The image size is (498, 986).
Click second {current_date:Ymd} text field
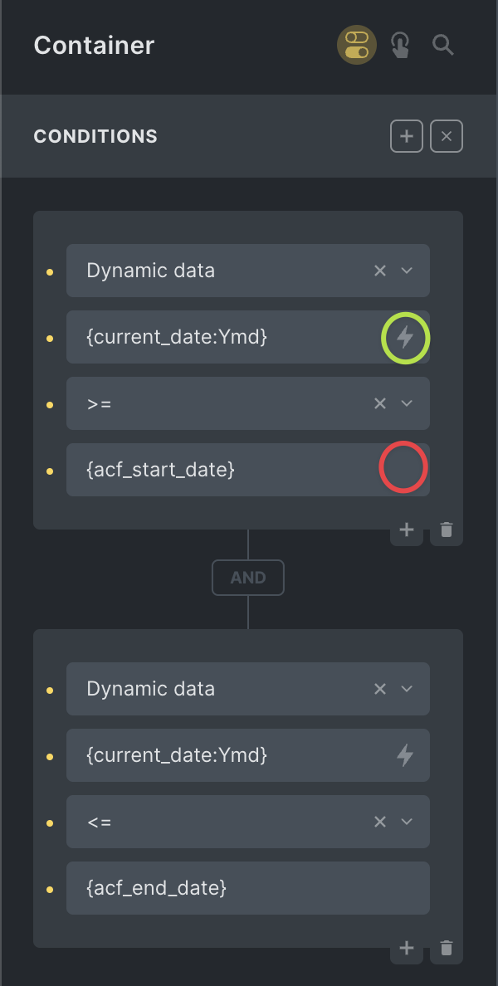[x=247, y=755]
